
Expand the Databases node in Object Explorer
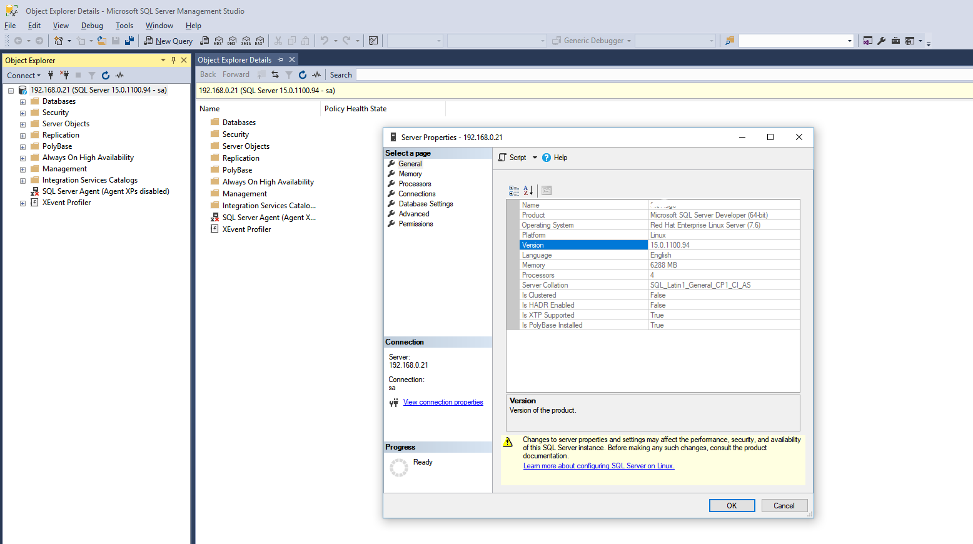pyautogui.click(x=22, y=101)
